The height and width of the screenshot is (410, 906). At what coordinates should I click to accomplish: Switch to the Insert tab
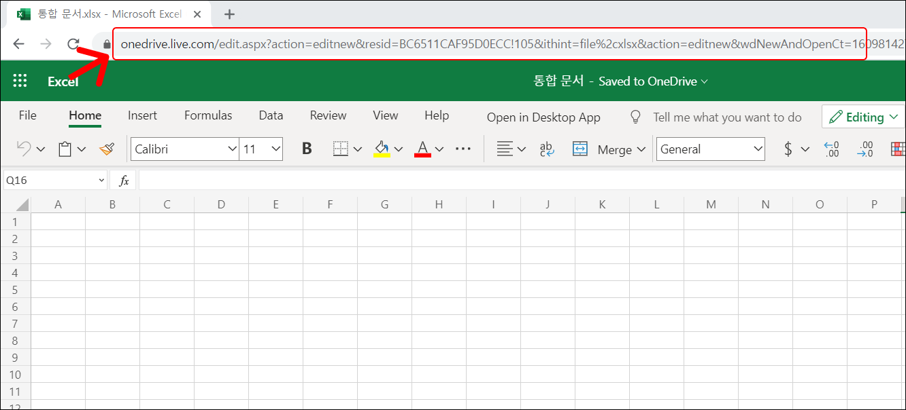coord(142,115)
